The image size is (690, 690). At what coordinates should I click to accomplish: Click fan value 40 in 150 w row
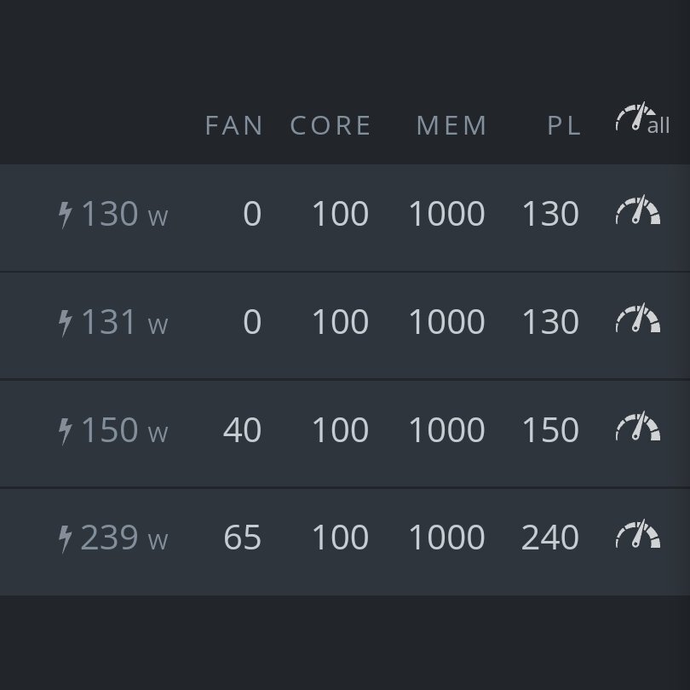tap(243, 429)
